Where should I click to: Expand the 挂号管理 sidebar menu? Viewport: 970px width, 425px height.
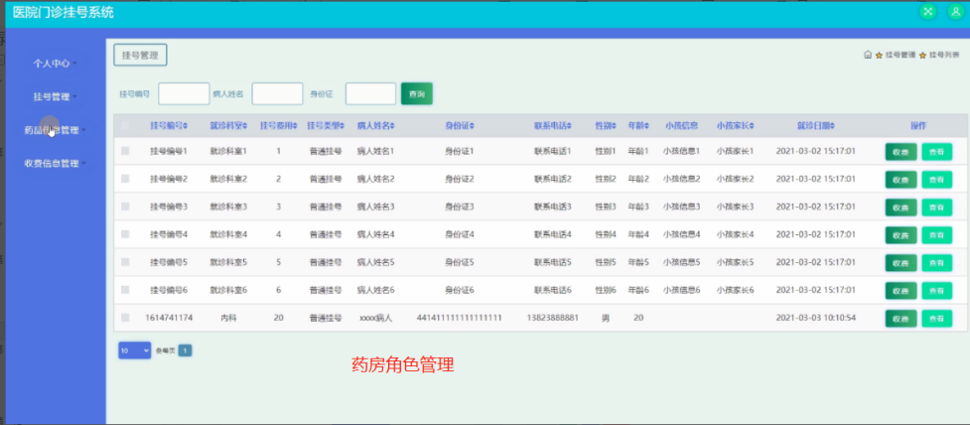tap(55, 96)
